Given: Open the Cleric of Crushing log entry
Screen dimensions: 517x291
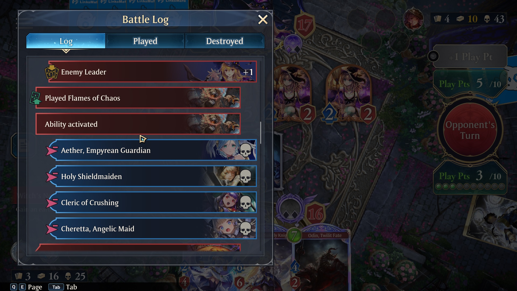Looking at the screenshot, I should (x=152, y=202).
